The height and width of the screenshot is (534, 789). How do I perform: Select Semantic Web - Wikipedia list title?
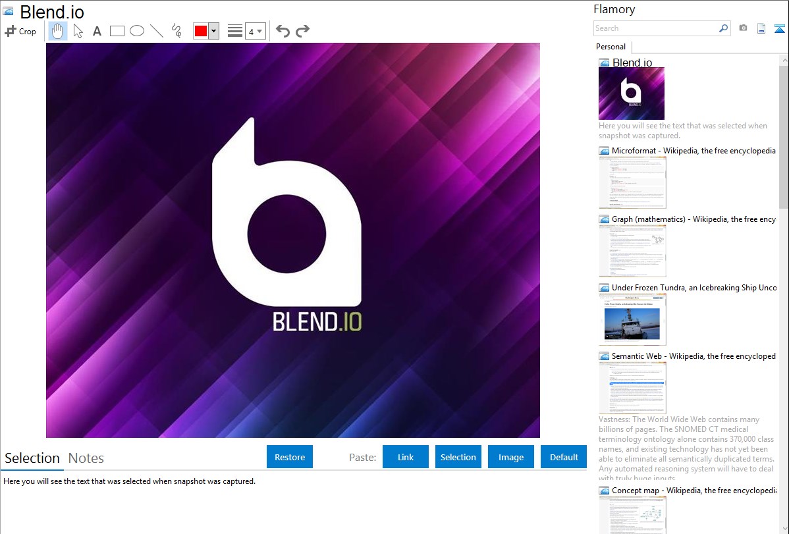click(694, 356)
